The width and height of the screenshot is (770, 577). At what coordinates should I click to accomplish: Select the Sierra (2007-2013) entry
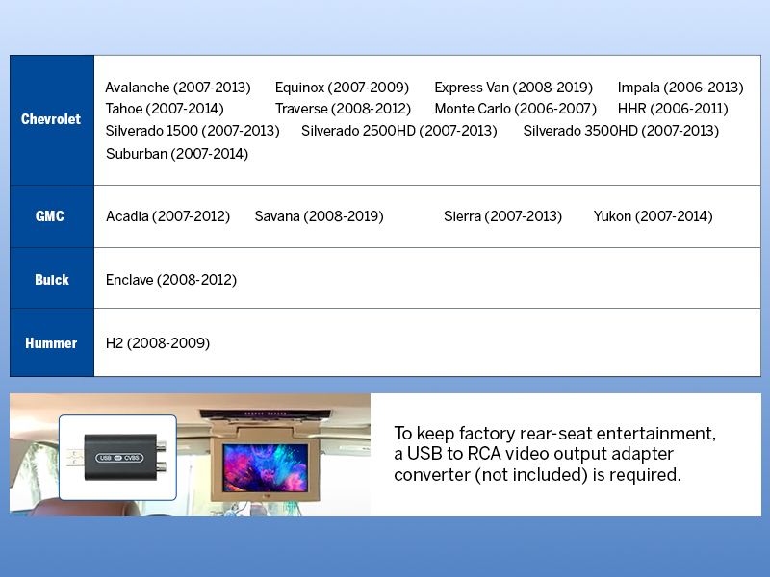502,216
